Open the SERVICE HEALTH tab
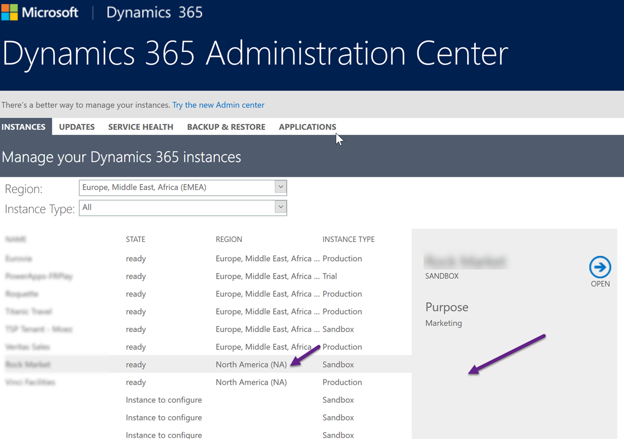Screen dimensions: 624x439 140,127
